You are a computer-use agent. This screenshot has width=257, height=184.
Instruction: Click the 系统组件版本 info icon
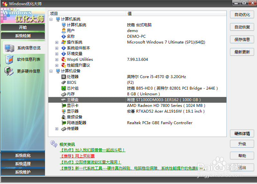click(x=64, y=48)
